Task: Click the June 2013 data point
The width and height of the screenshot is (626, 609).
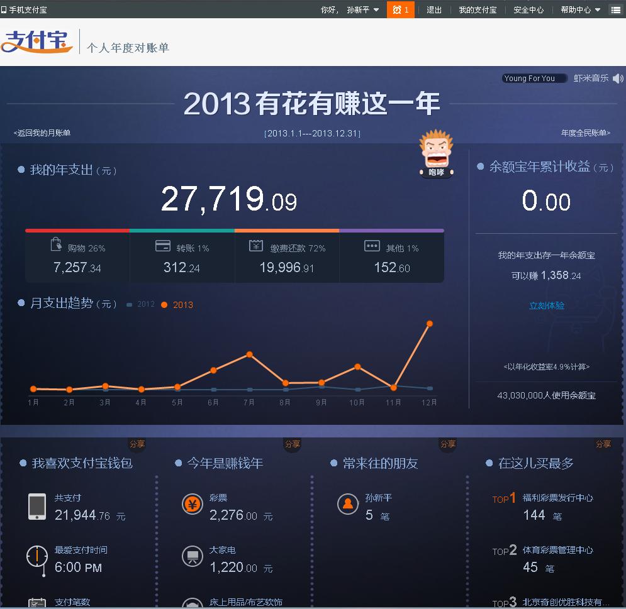Action: click(x=213, y=370)
